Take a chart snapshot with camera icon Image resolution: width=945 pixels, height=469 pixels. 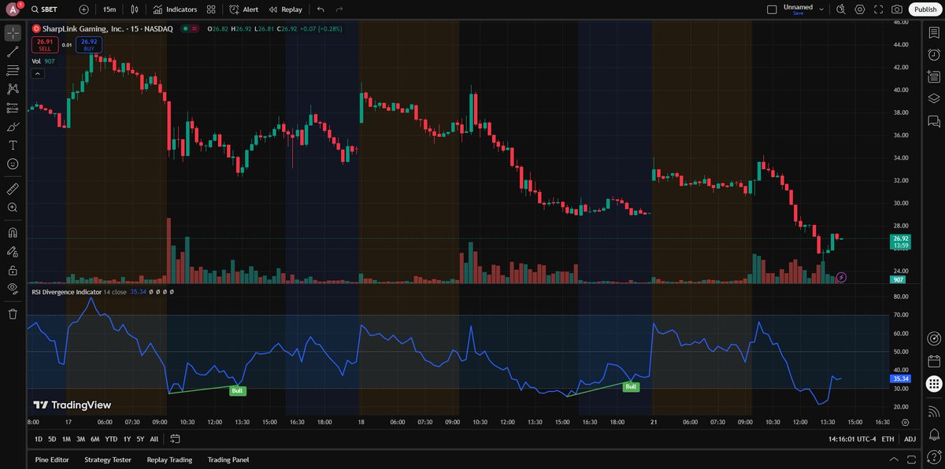pos(897,9)
